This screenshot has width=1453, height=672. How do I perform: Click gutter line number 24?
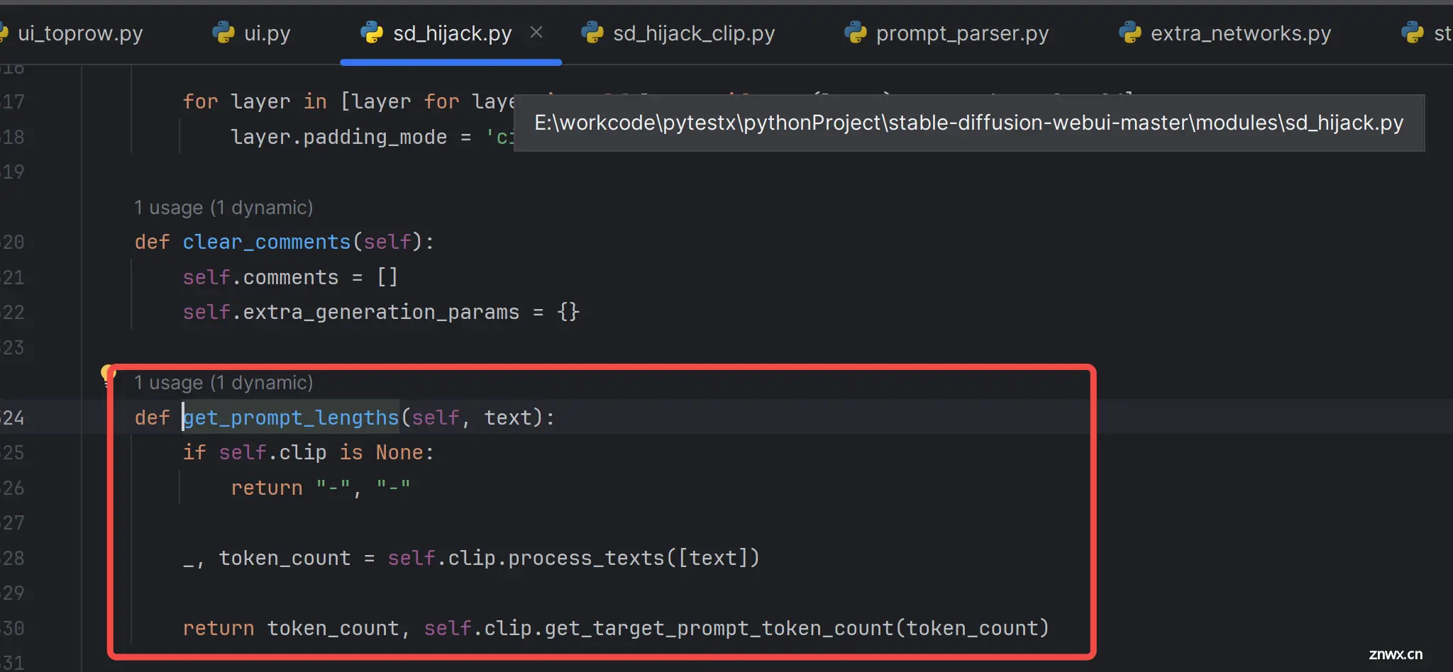pyautogui.click(x=12, y=418)
